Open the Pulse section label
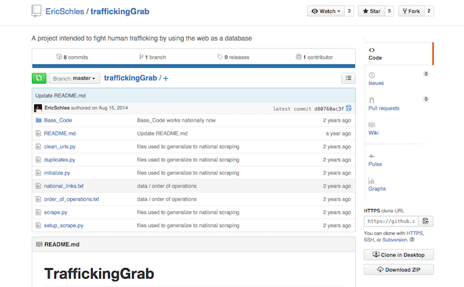 [375, 164]
